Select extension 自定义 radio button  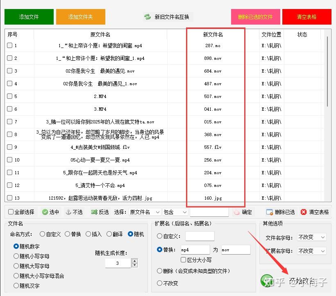click(x=159, y=236)
